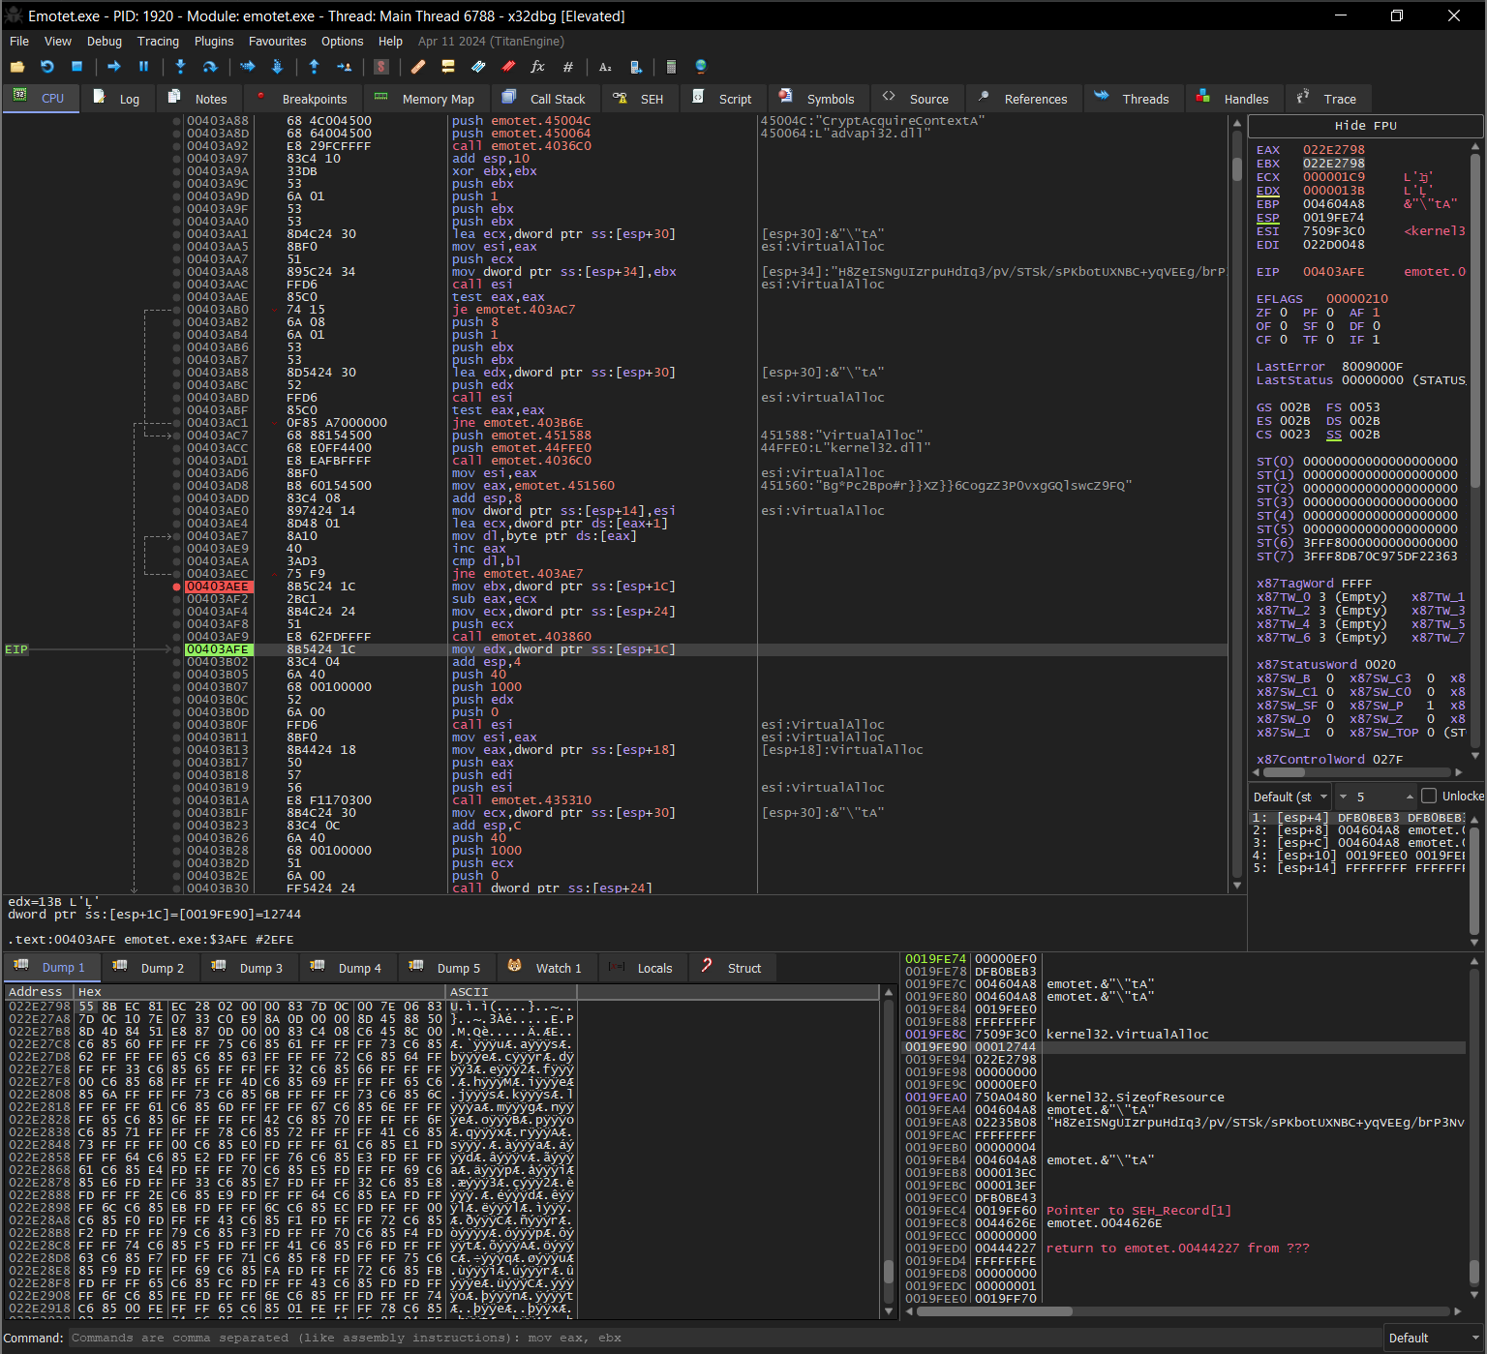Restart the debugged program
Screen dimensions: 1487x1354
pos(46,67)
